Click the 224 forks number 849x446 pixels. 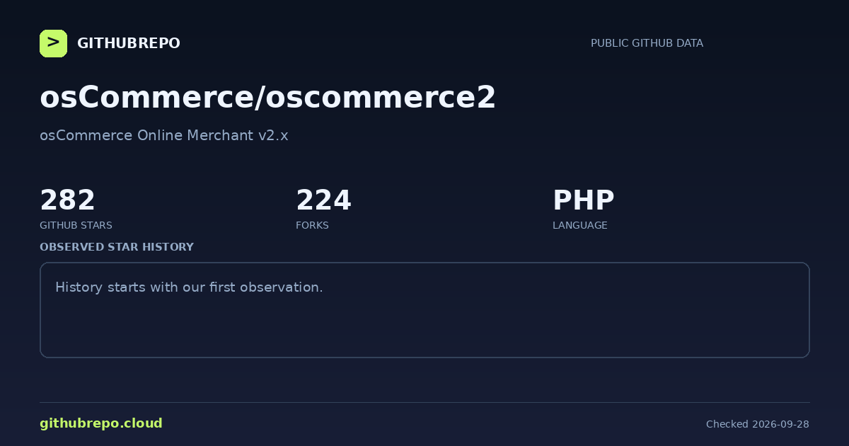[x=323, y=200]
